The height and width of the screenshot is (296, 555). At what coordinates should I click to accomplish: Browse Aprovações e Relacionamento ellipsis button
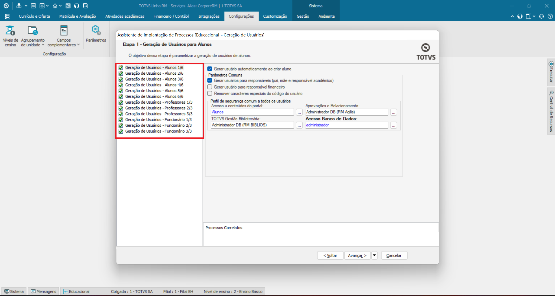point(393,112)
